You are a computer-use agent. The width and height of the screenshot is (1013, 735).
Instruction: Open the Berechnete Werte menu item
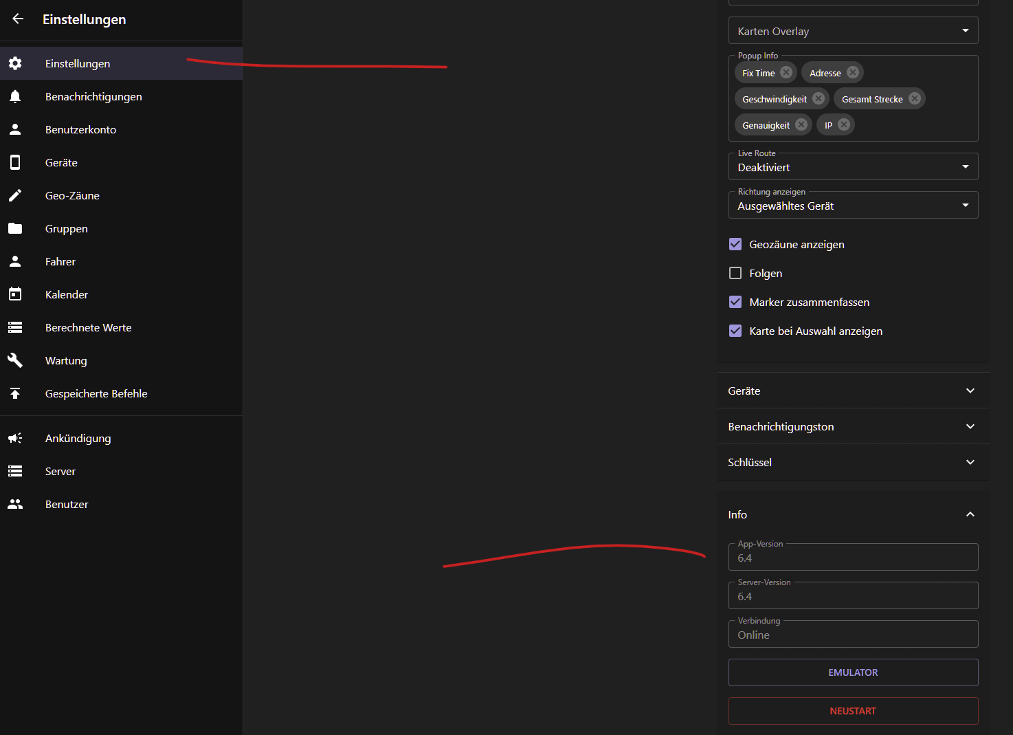click(x=121, y=327)
